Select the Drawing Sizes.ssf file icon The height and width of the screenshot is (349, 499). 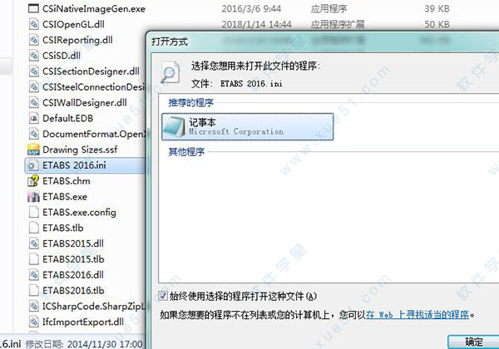click(33, 150)
